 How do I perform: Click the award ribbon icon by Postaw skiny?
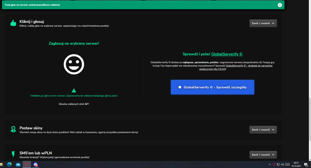coord(13,130)
